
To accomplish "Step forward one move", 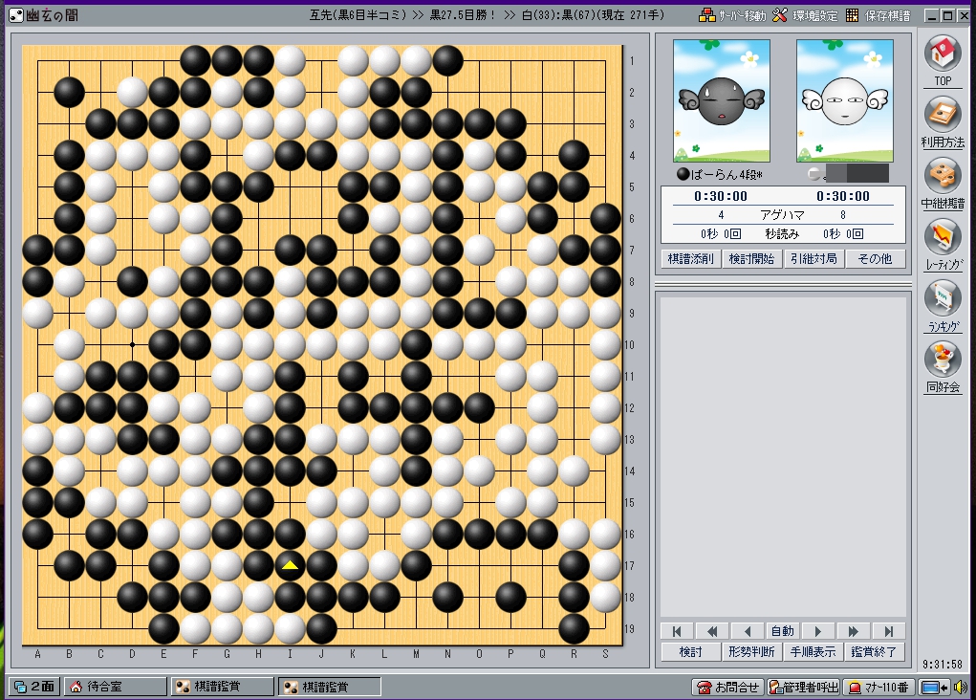I will pyautogui.click(x=817, y=631).
